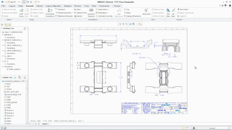This screenshot has width=232, height=130.
Task: Collapse the VIEW_TEMPLATE_4 tree node
Action: click(x=3, y=40)
